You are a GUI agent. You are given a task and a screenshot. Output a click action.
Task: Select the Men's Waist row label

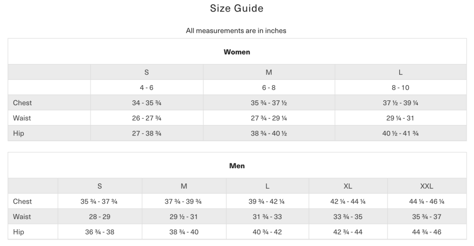click(22, 217)
